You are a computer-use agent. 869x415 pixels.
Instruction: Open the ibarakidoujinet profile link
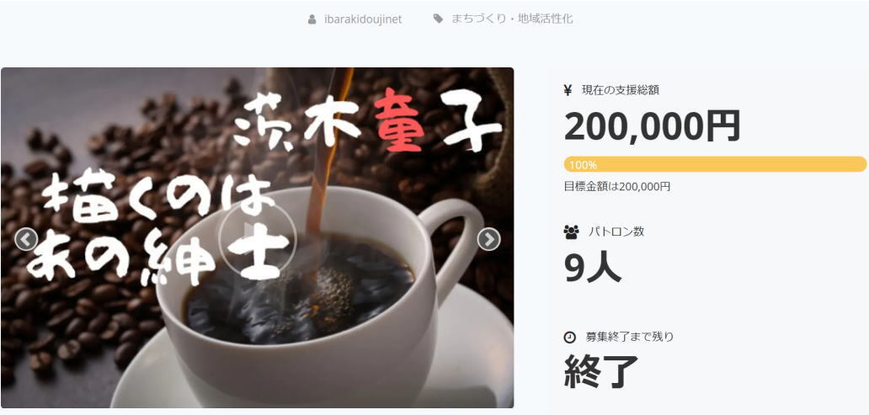click(363, 19)
